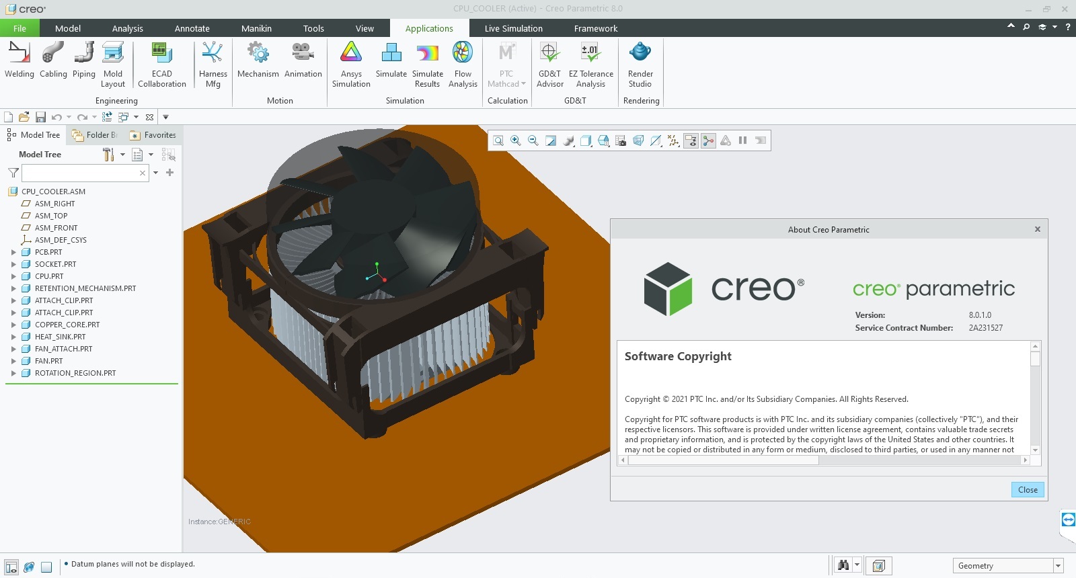The width and height of the screenshot is (1076, 578).
Task: Click Refit icon in graphics toolbar
Action: pyautogui.click(x=498, y=140)
